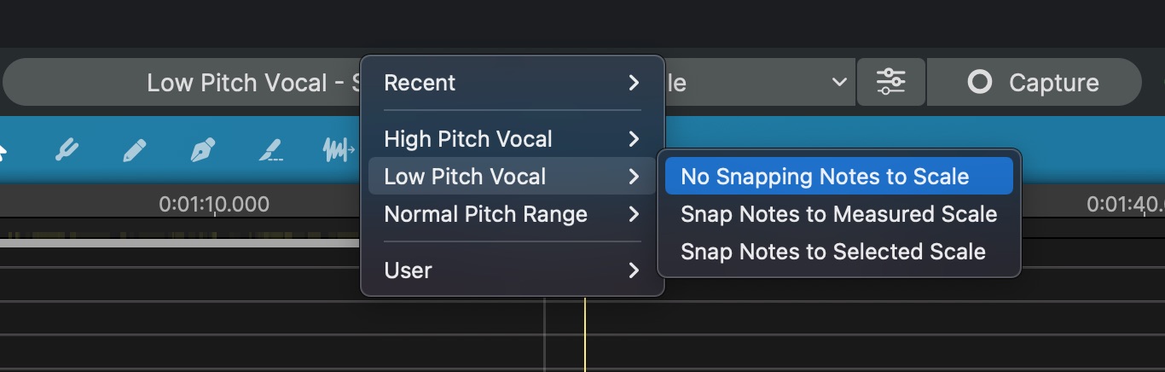The height and width of the screenshot is (372, 1165).
Task: Select the pencil draw tool
Action: pyautogui.click(x=134, y=151)
